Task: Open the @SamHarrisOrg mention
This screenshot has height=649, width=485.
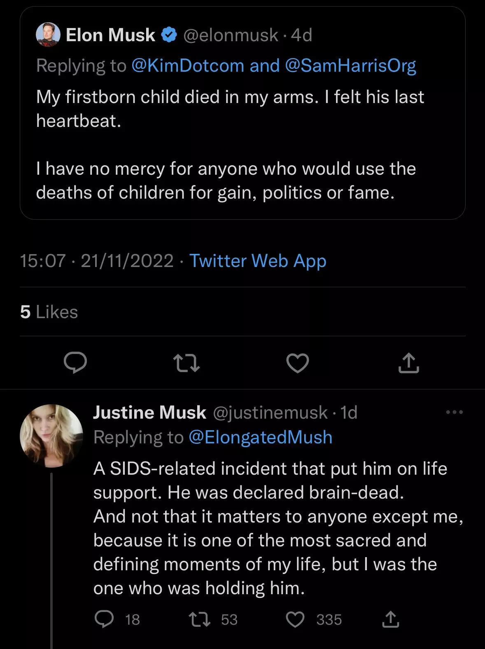Action: (x=350, y=66)
